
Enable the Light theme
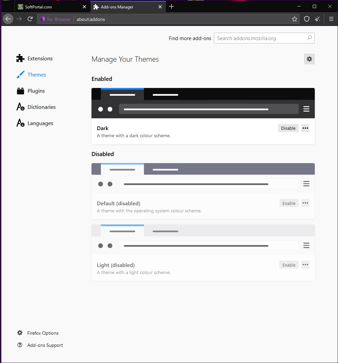click(x=289, y=265)
